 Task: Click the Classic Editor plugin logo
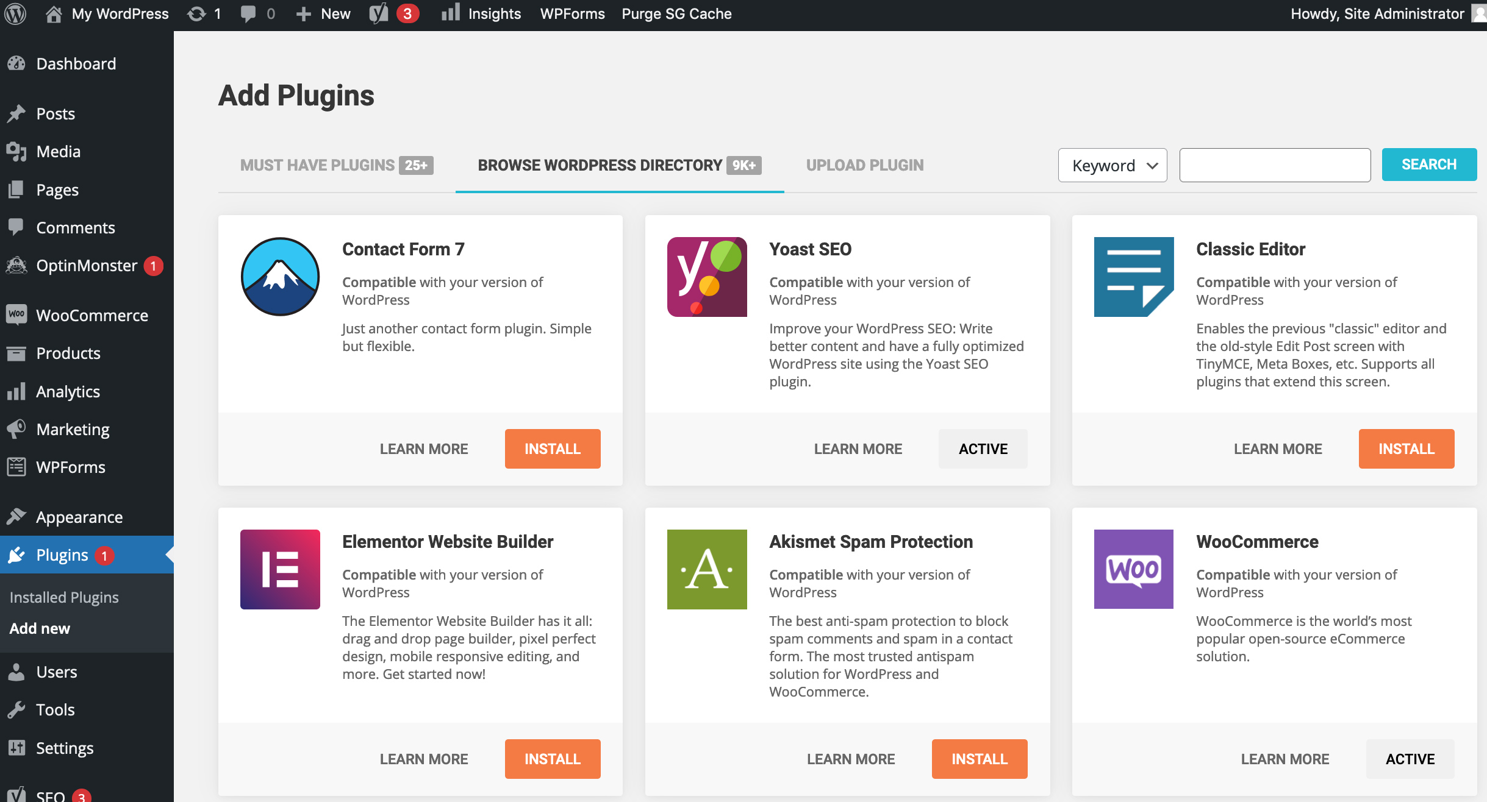[x=1134, y=277]
